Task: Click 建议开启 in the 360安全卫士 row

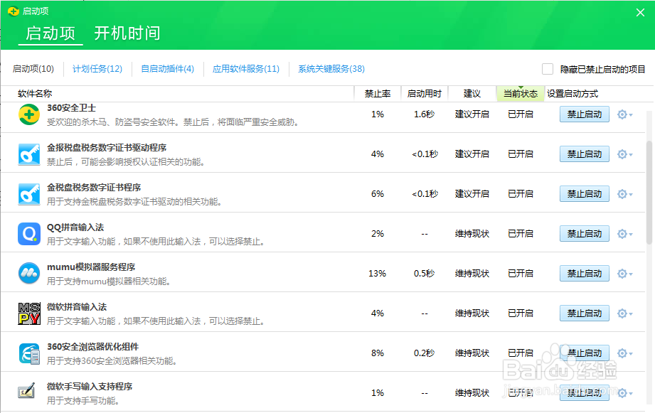Action: (x=472, y=114)
